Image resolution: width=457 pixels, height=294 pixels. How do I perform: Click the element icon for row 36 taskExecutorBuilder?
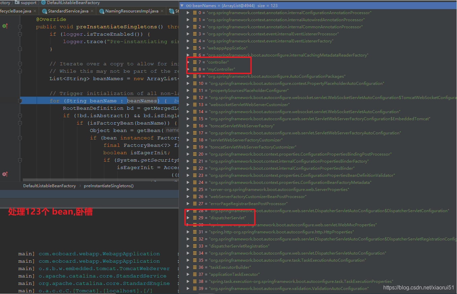tap(195, 267)
